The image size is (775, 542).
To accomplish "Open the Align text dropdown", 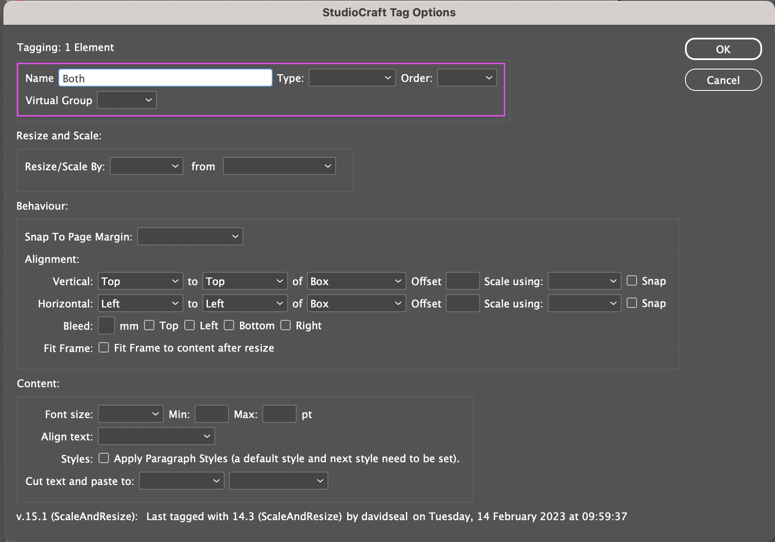I will click(x=156, y=437).
